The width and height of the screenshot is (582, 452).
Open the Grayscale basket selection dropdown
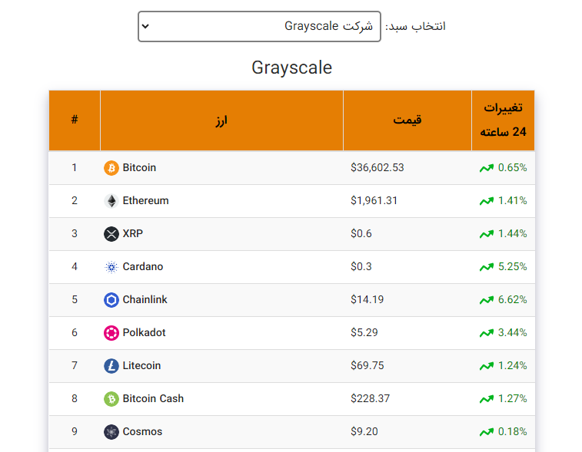tap(259, 26)
